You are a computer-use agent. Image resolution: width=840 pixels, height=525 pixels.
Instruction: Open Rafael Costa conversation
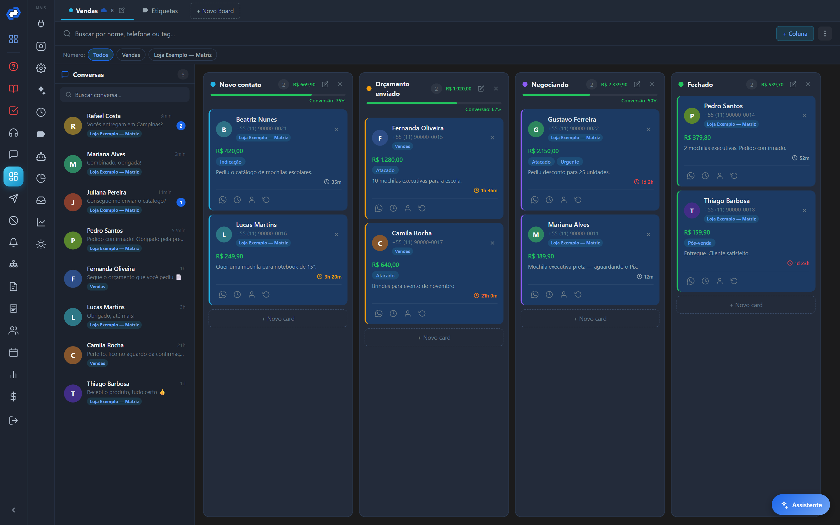click(x=125, y=125)
